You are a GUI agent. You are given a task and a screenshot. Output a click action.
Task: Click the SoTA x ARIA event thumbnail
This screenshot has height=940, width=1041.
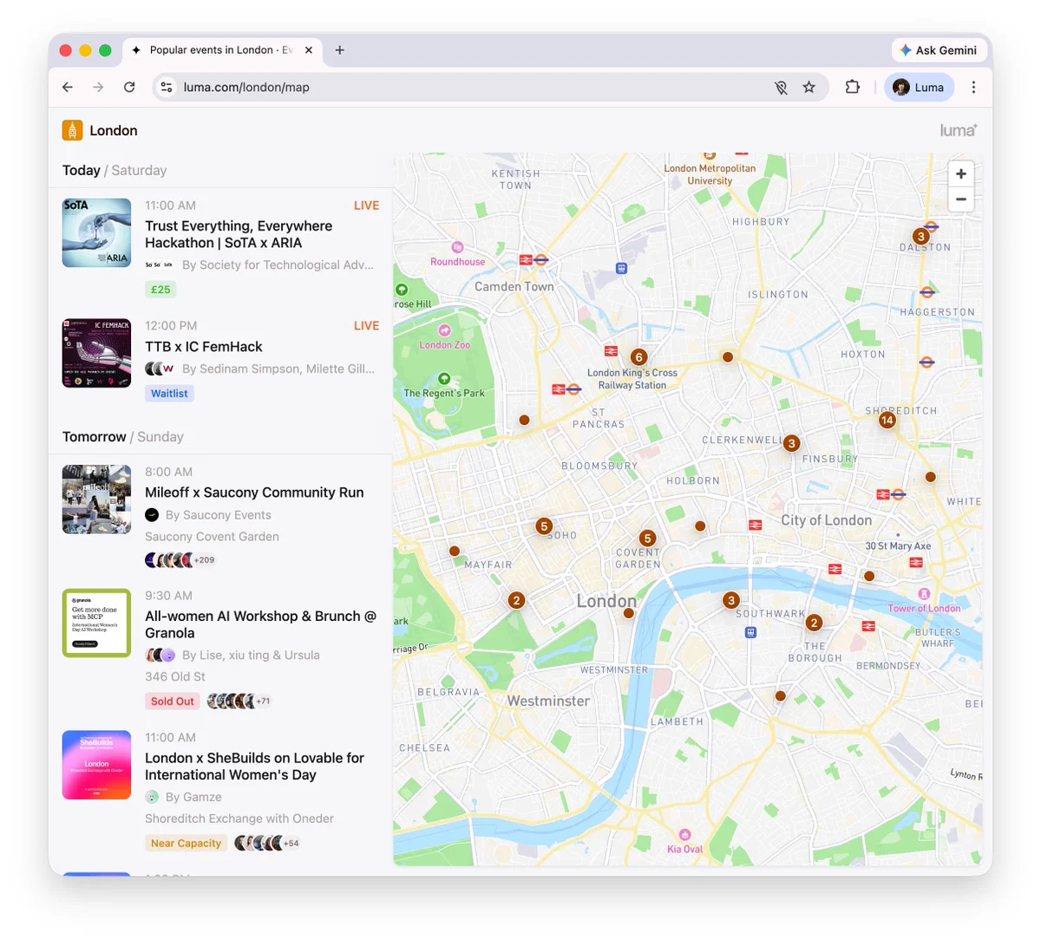(97, 232)
